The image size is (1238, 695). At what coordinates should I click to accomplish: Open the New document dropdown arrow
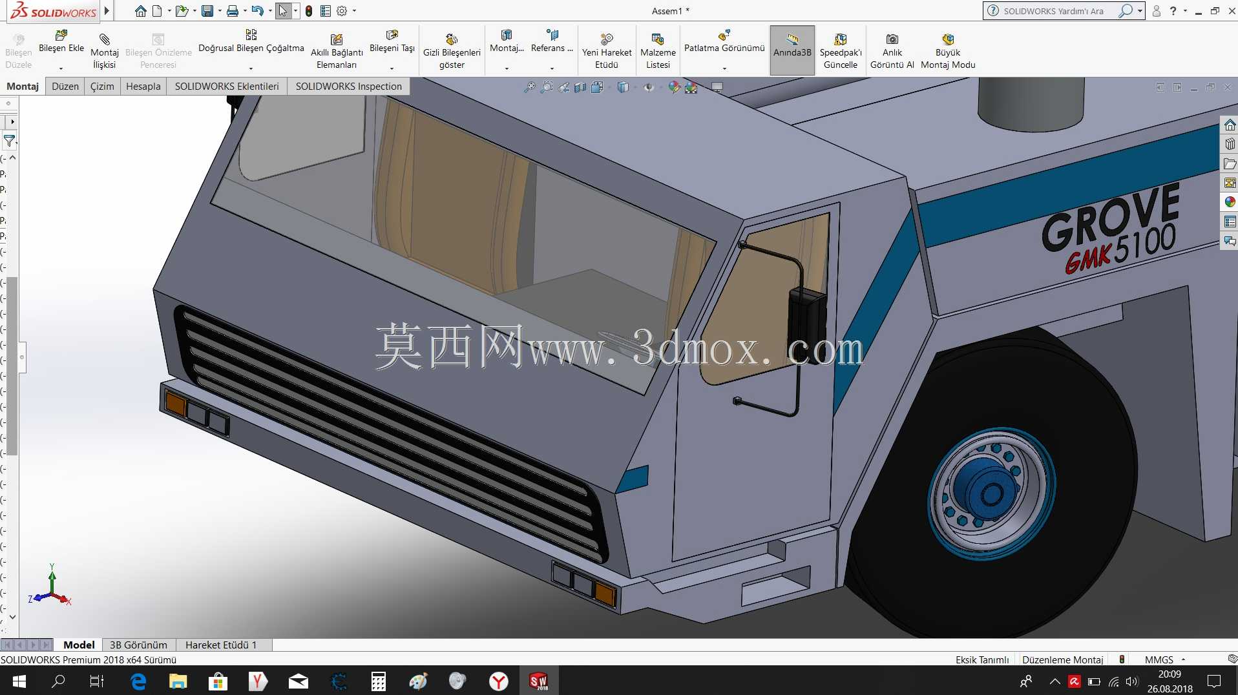[169, 11]
